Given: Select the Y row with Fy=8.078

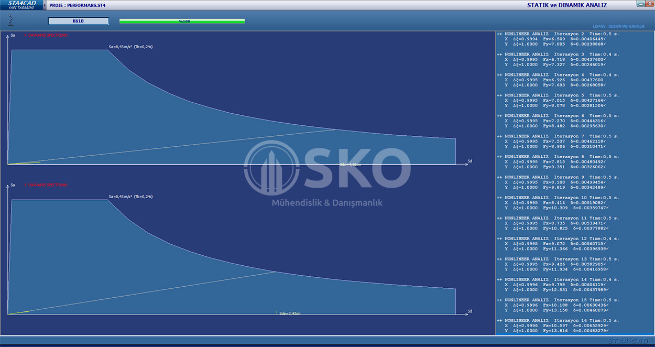Looking at the screenshot, I should [556, 105].
